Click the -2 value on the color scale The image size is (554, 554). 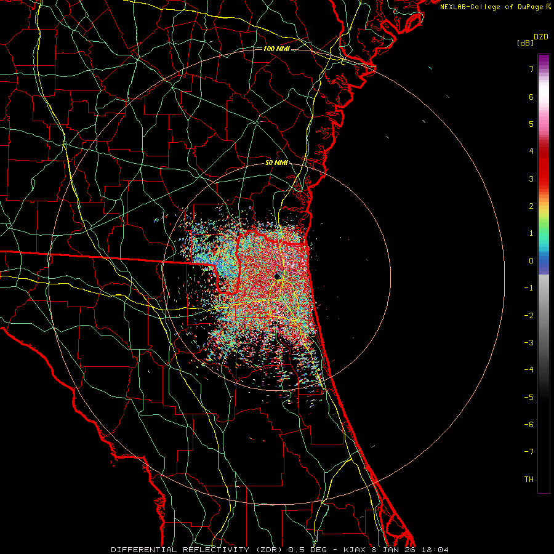click(x=529, y=316)
